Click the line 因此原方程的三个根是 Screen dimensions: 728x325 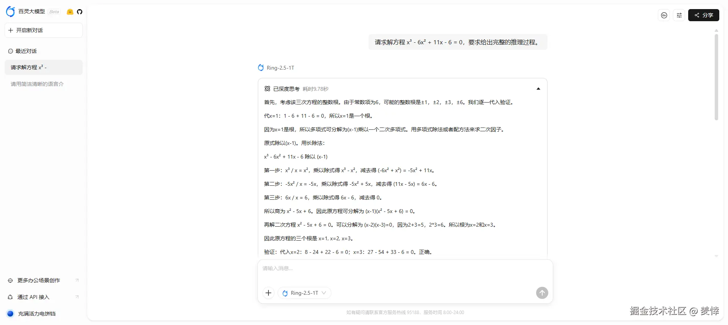point(309,238)
